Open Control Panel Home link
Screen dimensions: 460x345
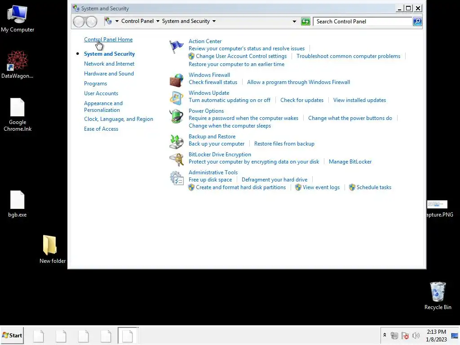tap(108, 40)
